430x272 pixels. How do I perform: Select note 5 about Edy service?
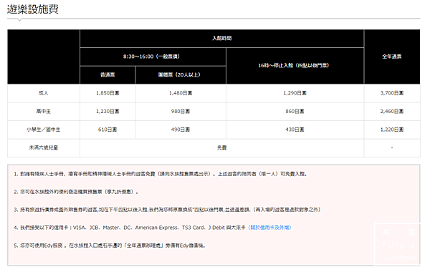[x=110, y=246]
